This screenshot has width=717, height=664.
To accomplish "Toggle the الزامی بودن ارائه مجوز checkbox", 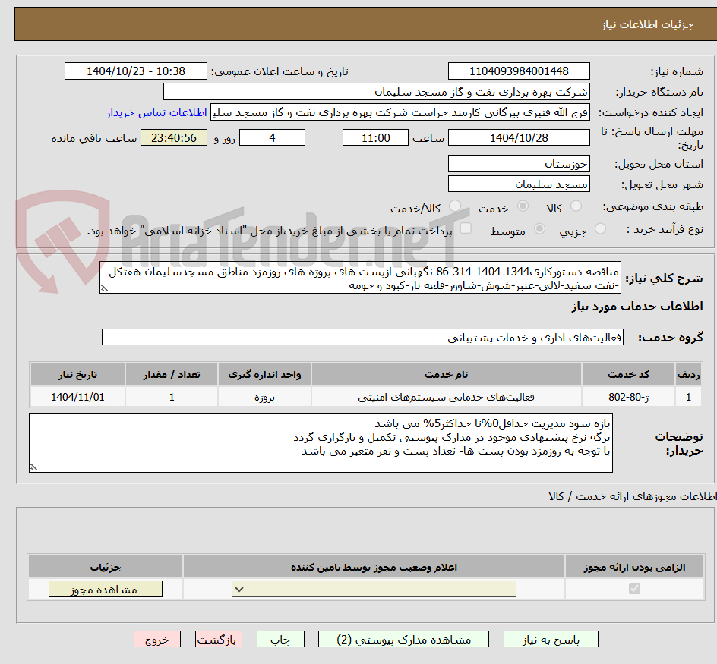I will pos(634,588).
